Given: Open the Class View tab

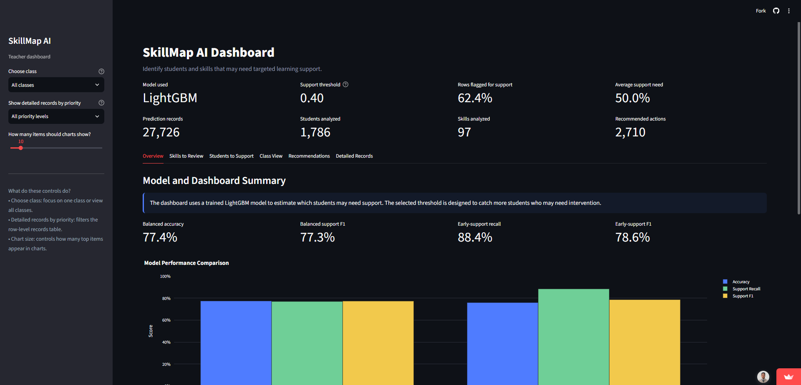Looking at the screenshot, I should coord(271,156).
